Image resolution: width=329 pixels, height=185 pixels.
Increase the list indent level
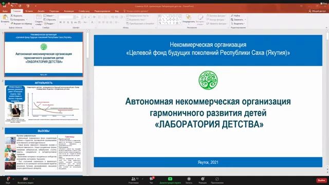(116, 17)
